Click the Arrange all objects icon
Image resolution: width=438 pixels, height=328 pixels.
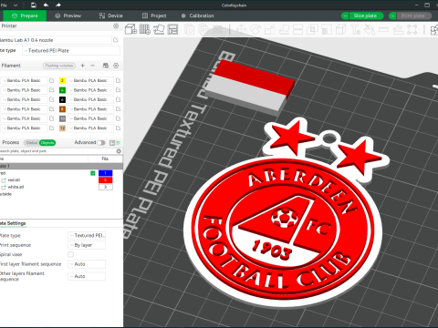pyautogui.click(x=172, y=29)
